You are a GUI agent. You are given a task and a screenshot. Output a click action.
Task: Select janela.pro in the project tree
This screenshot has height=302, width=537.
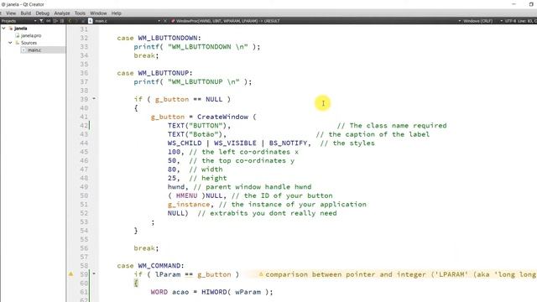coord(31,35)
